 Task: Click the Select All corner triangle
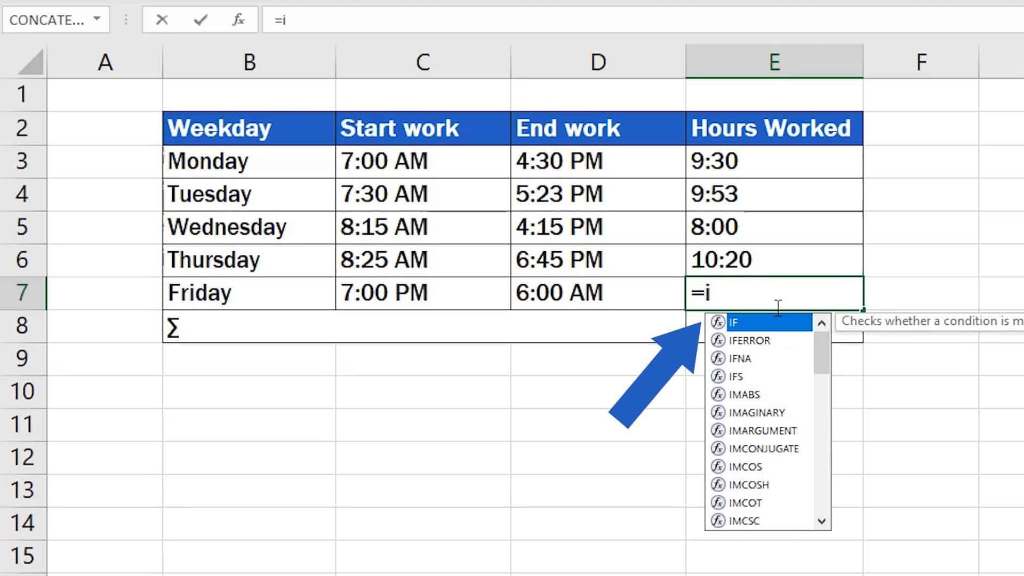pos(30,62)
